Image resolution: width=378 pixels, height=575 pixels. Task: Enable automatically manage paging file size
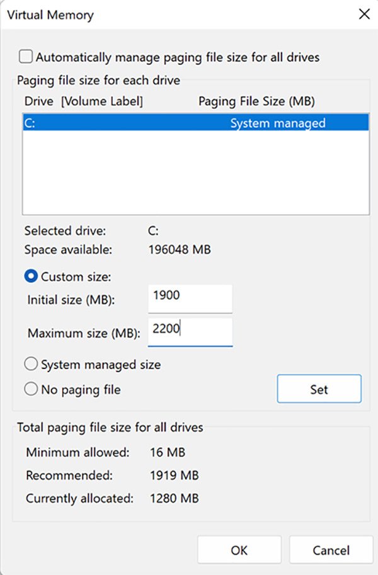[26, 57]
